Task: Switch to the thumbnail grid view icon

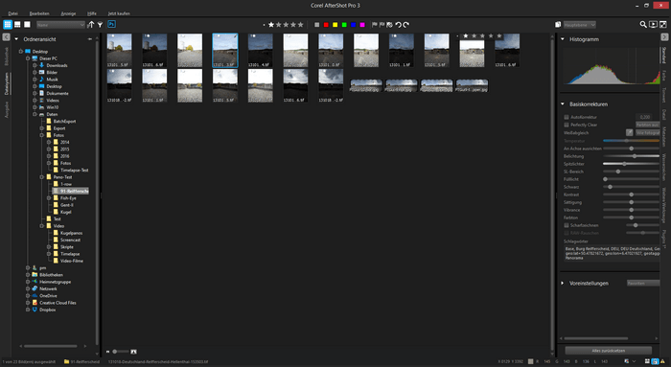Action: [8, 25]
